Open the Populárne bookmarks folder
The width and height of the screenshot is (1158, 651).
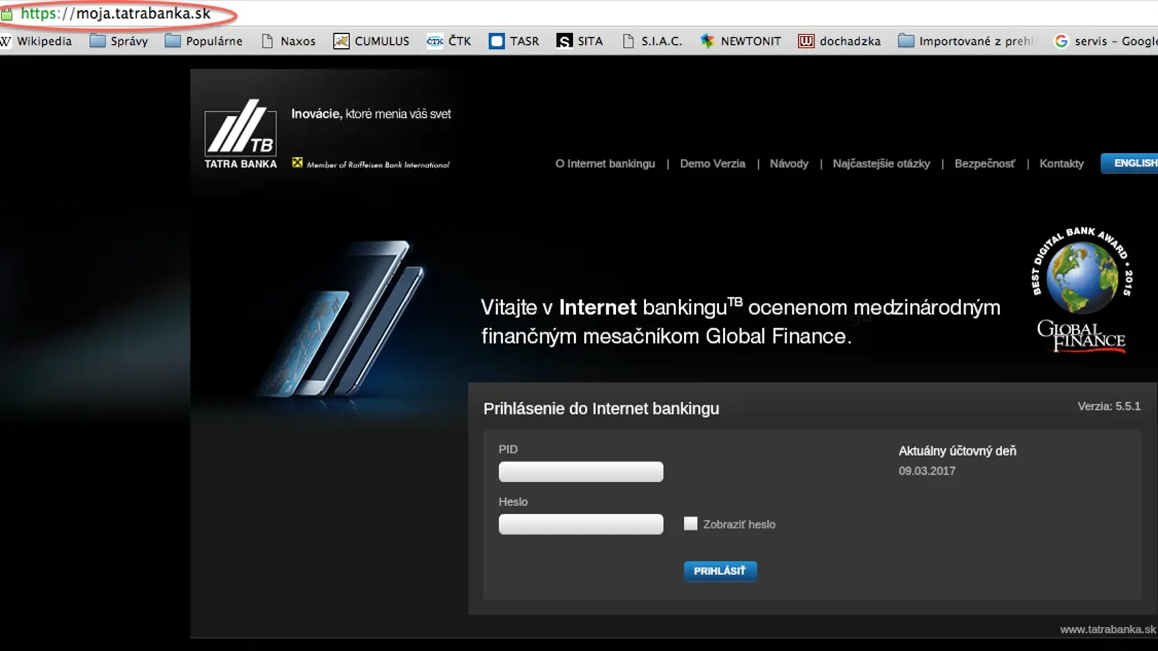[x=204, y=41]
